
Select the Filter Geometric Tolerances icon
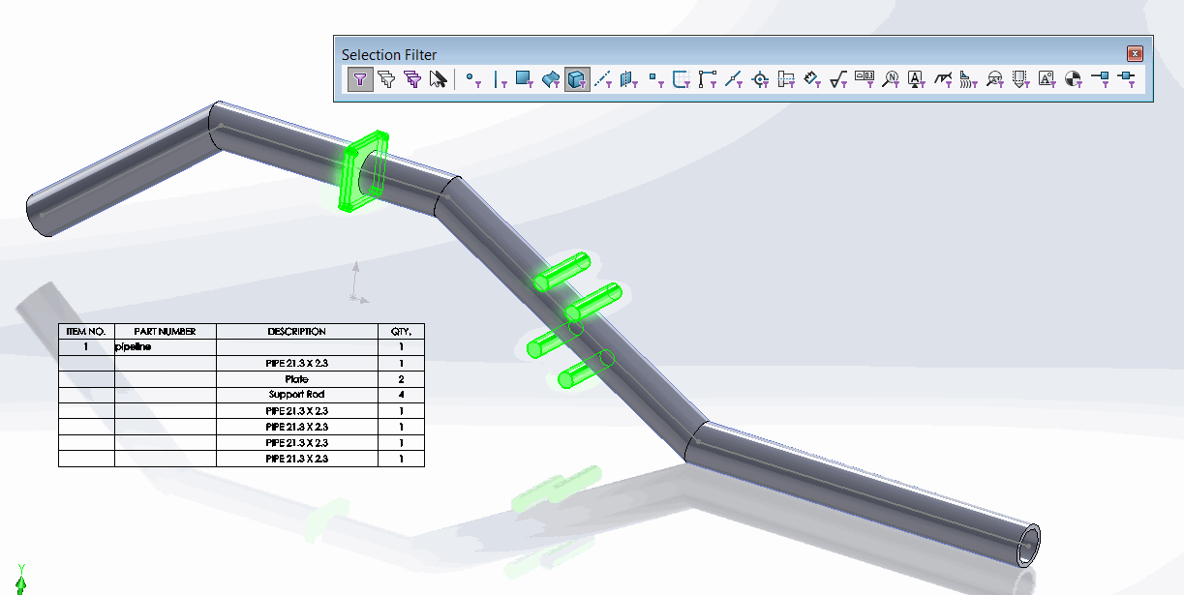(x=865, y=79)
